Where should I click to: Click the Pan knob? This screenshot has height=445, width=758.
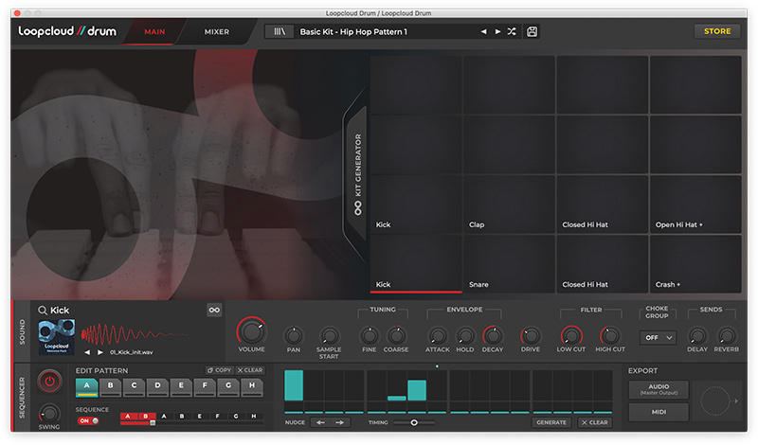[x=294, y=336]
